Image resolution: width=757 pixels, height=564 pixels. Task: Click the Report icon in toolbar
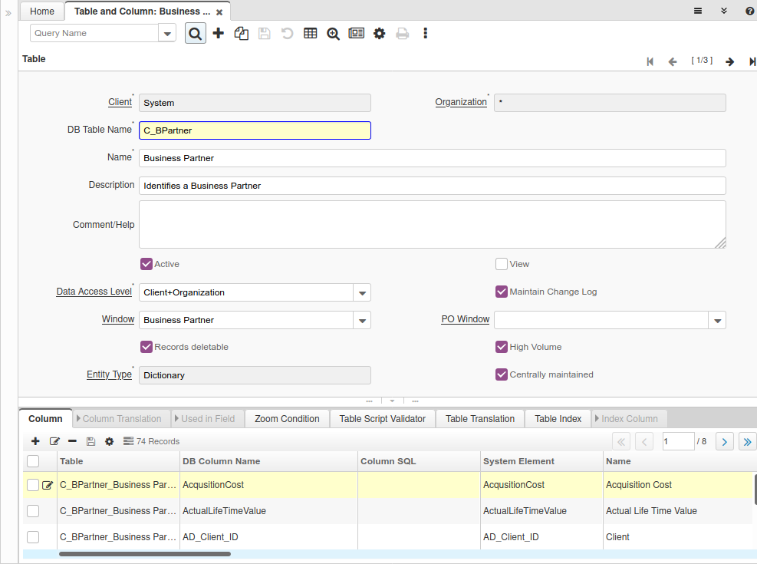tap(357, 33)
